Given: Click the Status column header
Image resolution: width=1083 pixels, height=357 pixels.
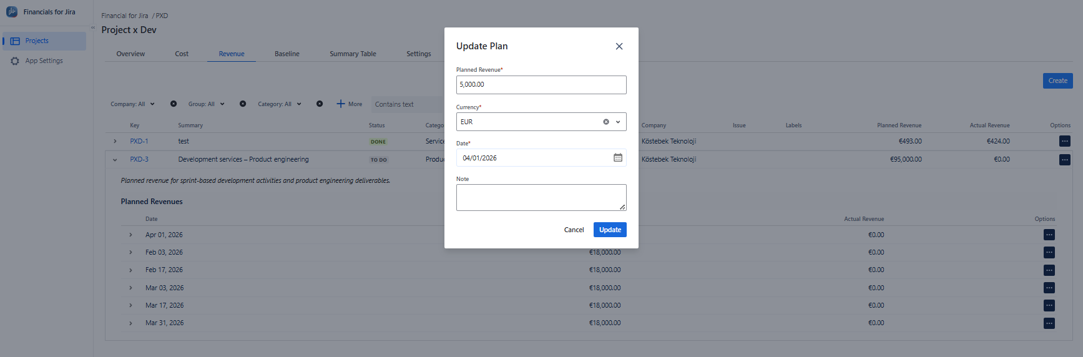Looking at the screenshot, I should [x=377, y=125].
